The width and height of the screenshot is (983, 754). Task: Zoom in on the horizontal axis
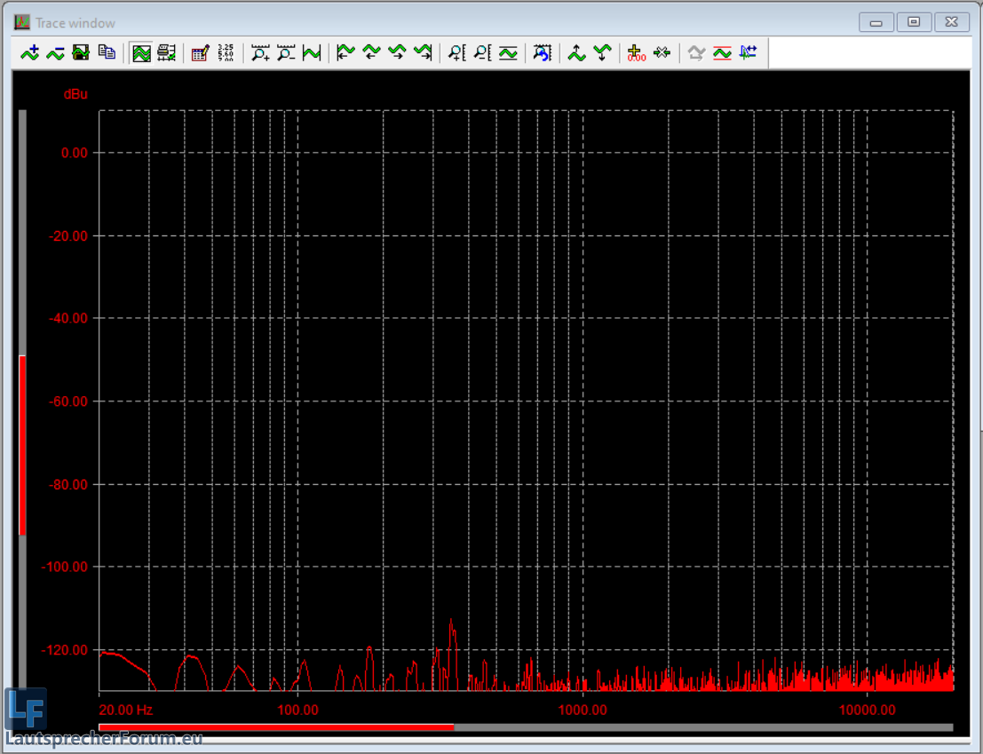tap(260, 53)
